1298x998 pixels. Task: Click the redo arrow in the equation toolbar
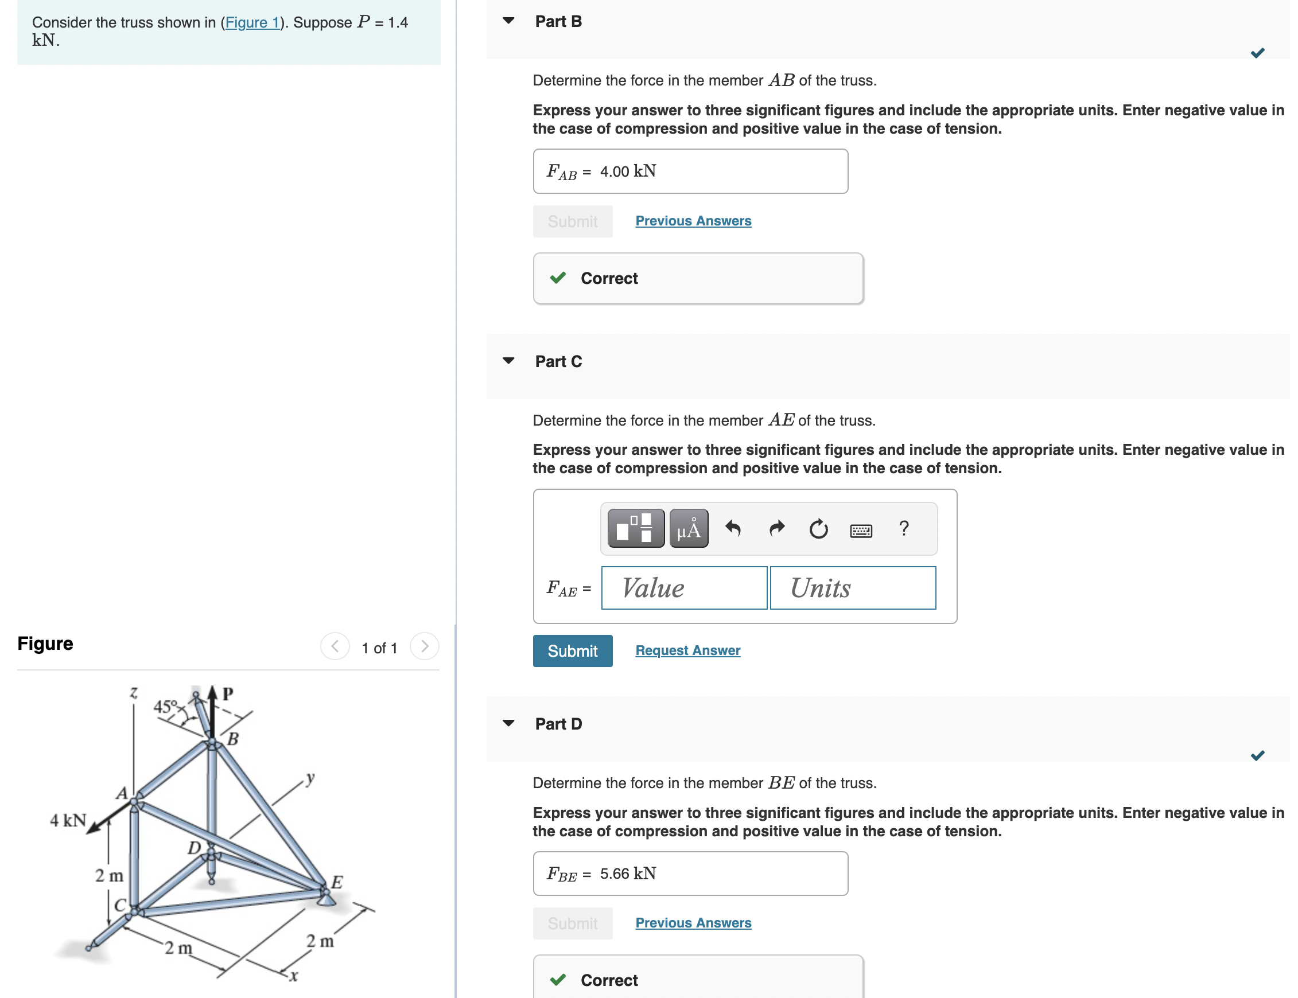click(776, 528)
